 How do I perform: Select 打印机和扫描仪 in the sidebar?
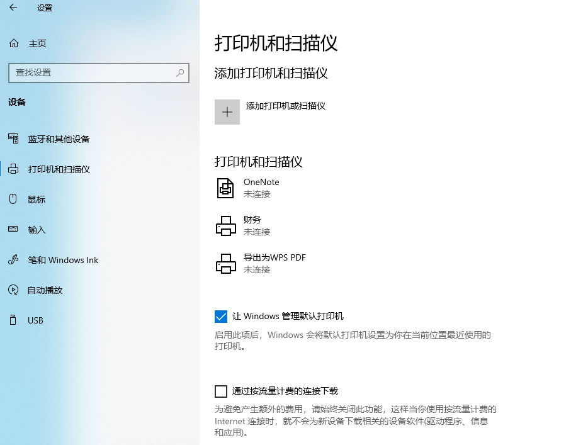(59, 169)
